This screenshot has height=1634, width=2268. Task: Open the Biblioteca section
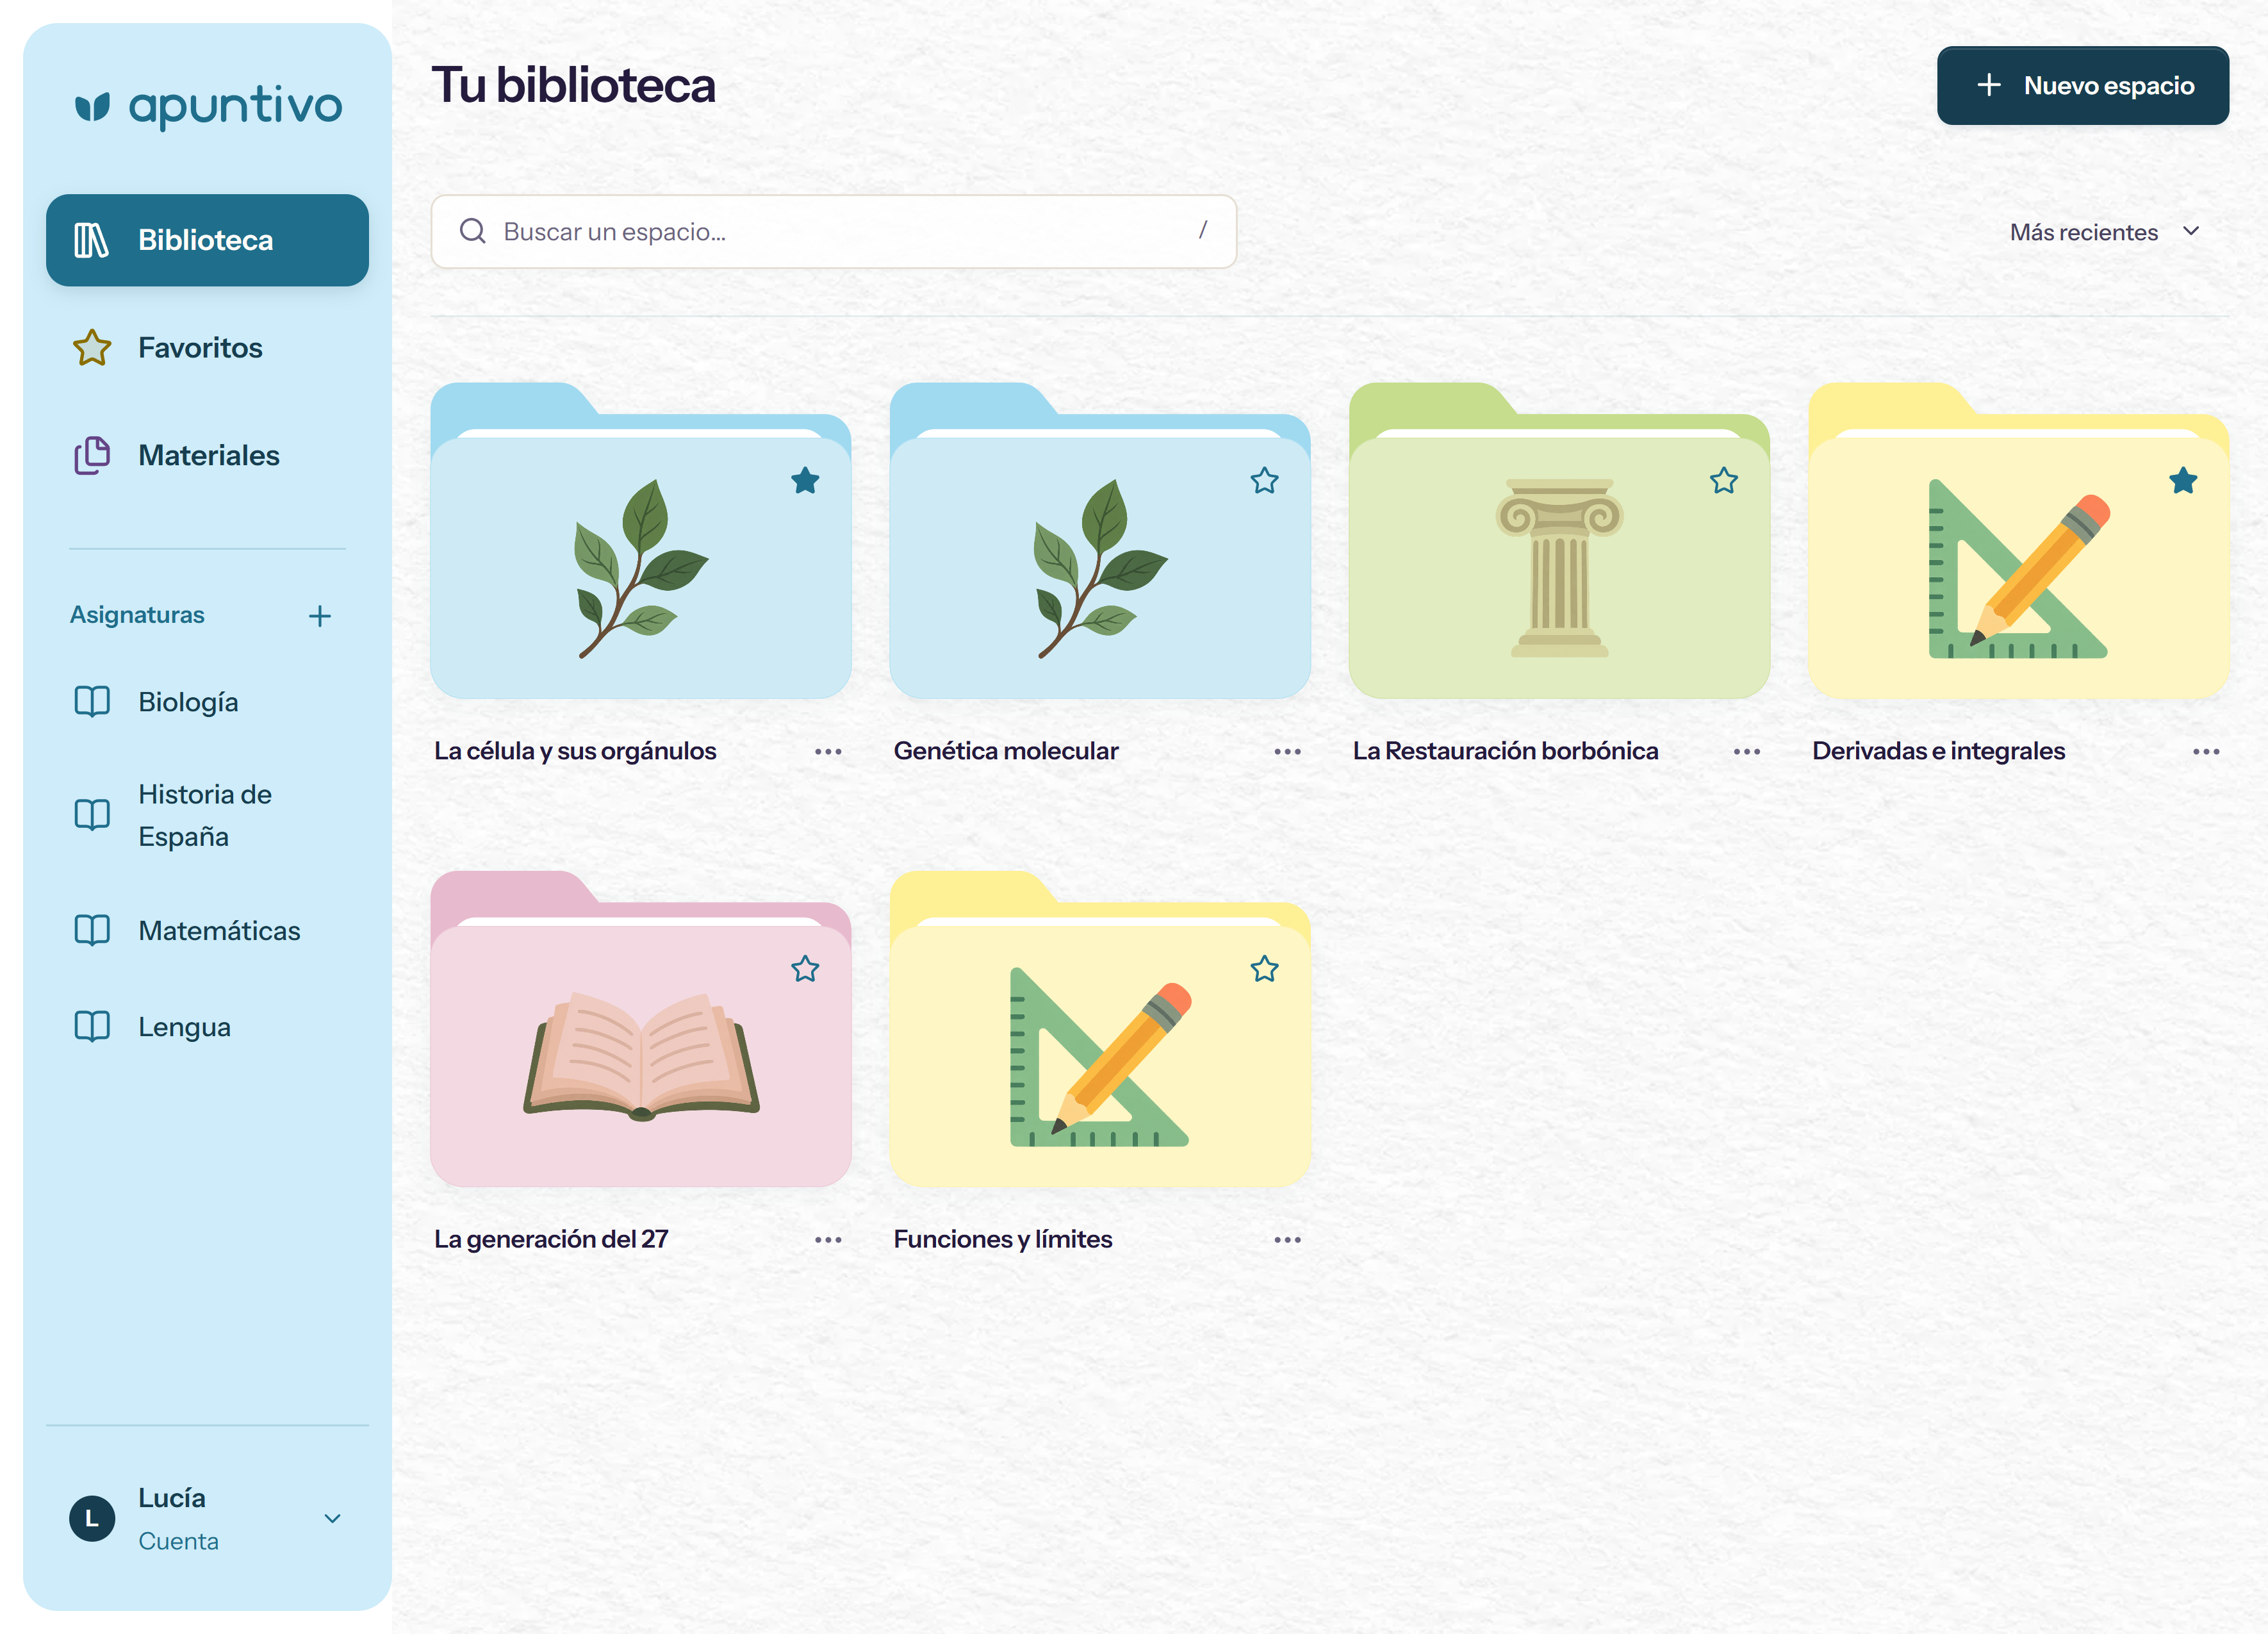pos(207,240)
